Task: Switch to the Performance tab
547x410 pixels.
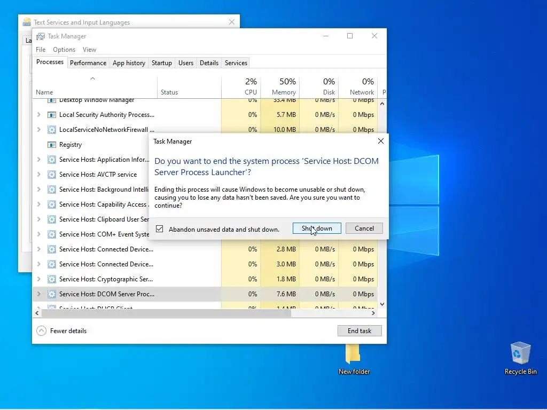Action: (x=88, y=63)
